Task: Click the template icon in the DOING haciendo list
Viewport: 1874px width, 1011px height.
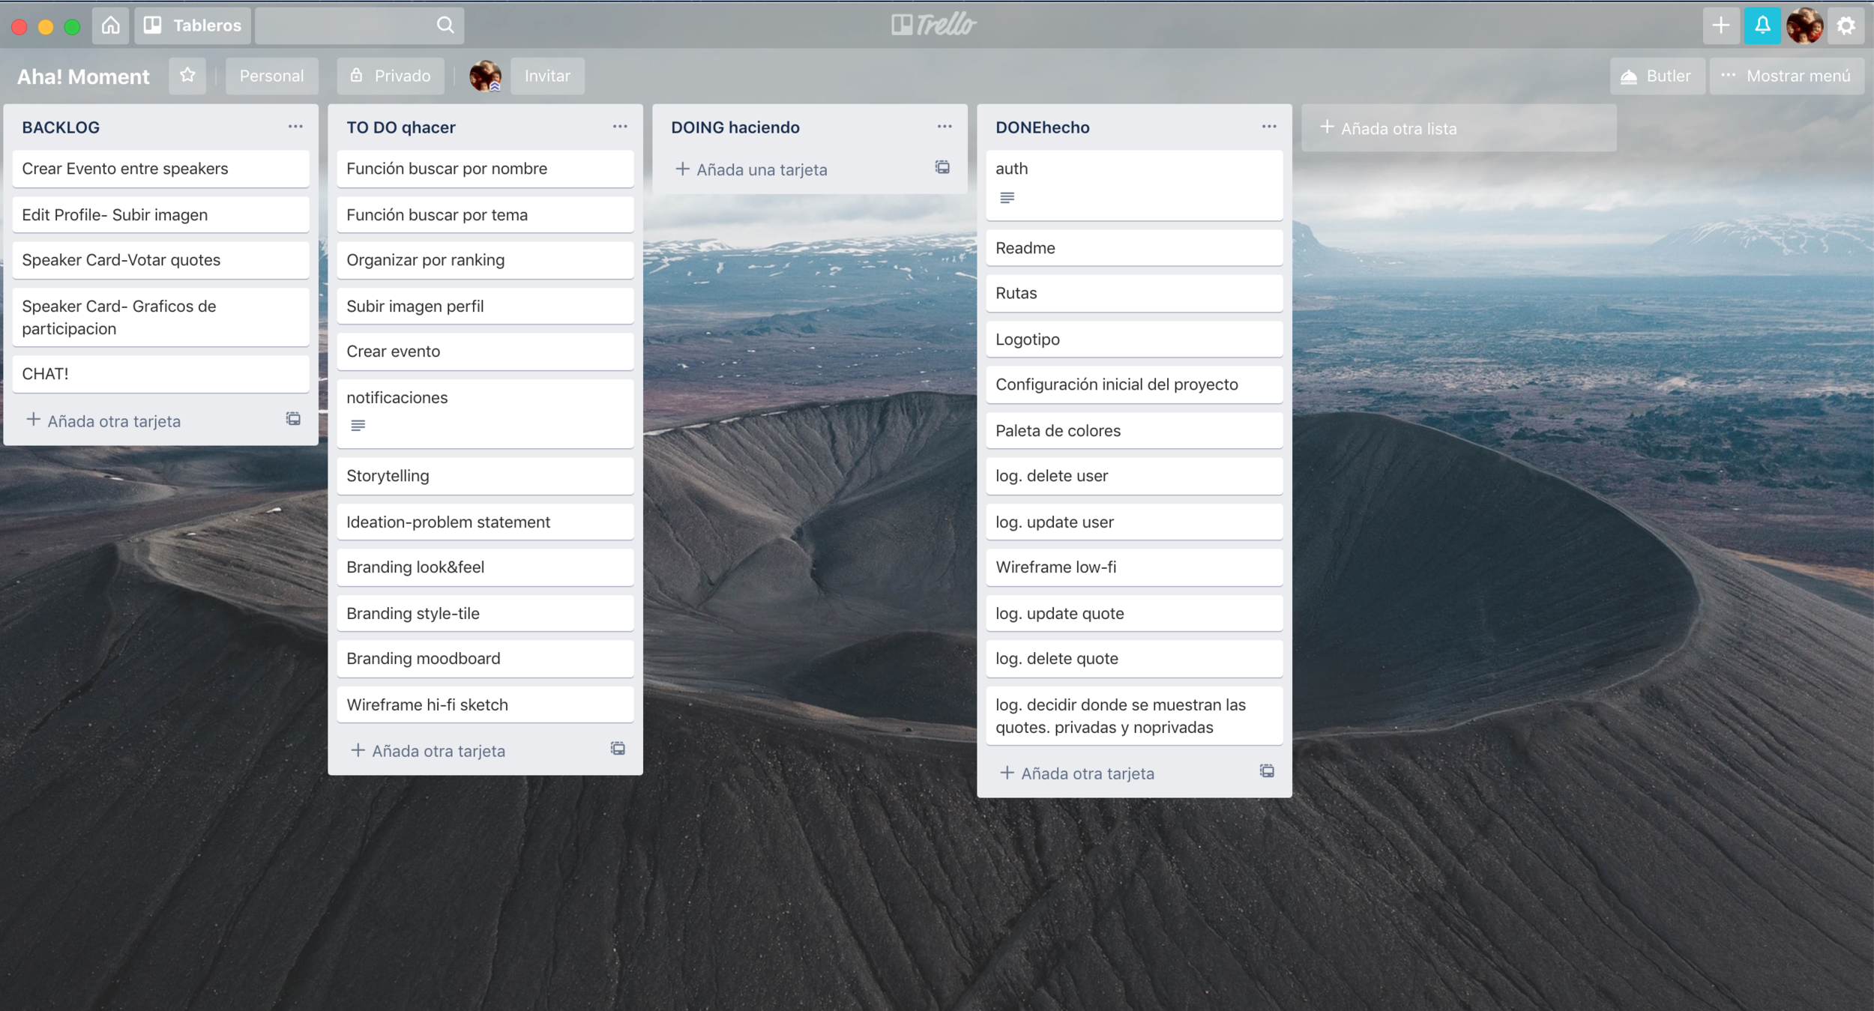Action: pos(942,167)
